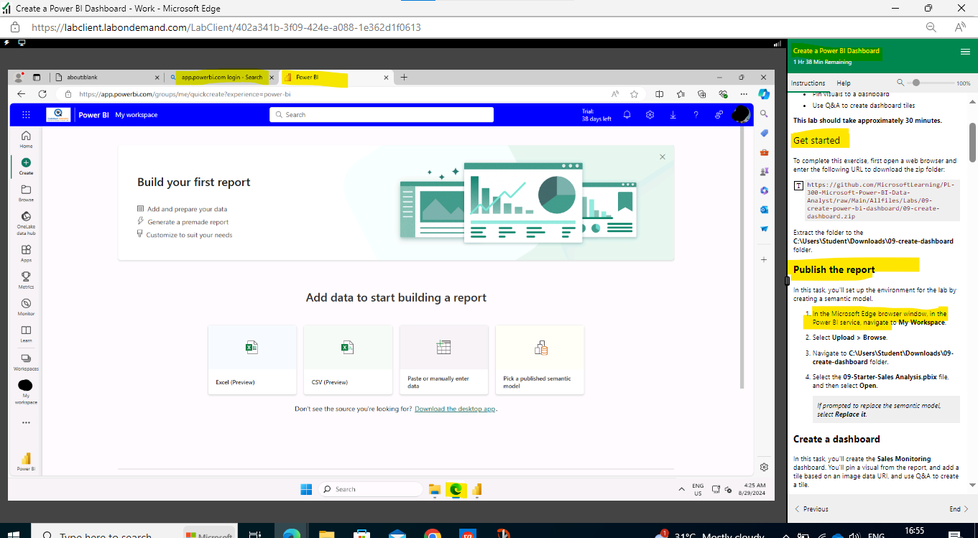Switch to about:blank tab
Image resolution: width=978 pixels, height=538 pixels.
[106, 77]
